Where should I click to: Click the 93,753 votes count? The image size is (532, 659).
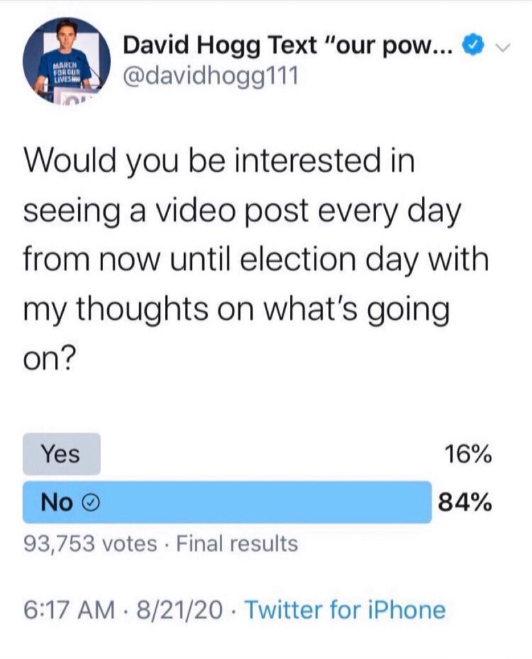(x=90, y=544)
